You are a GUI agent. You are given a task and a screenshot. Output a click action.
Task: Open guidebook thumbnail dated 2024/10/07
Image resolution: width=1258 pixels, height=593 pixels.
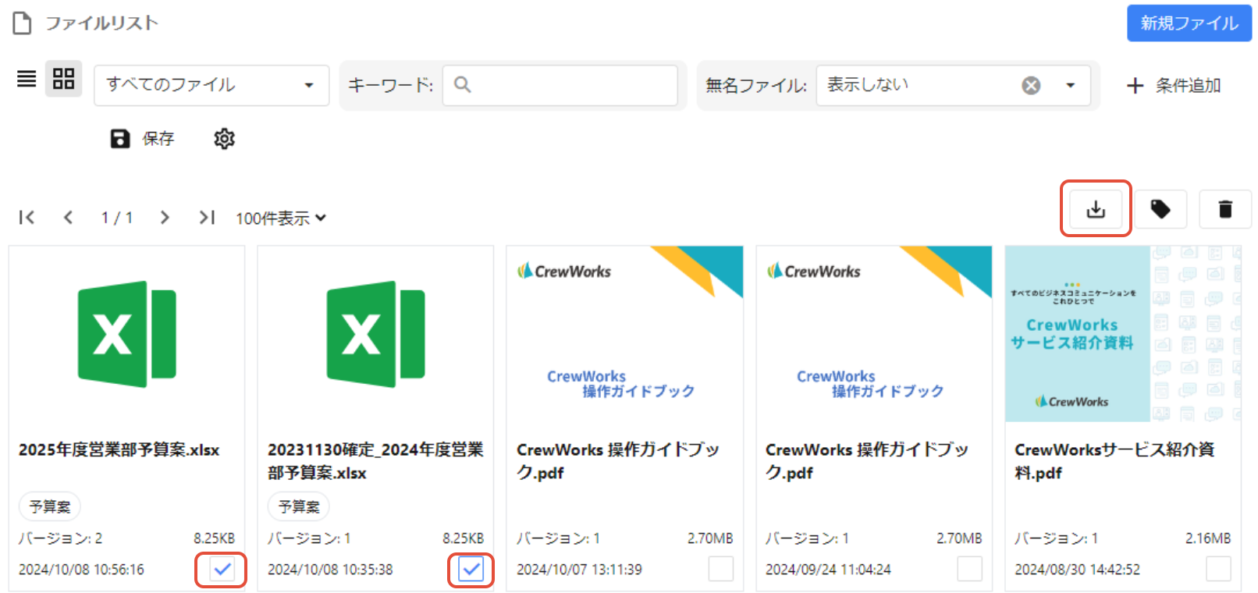pos(625,334)
